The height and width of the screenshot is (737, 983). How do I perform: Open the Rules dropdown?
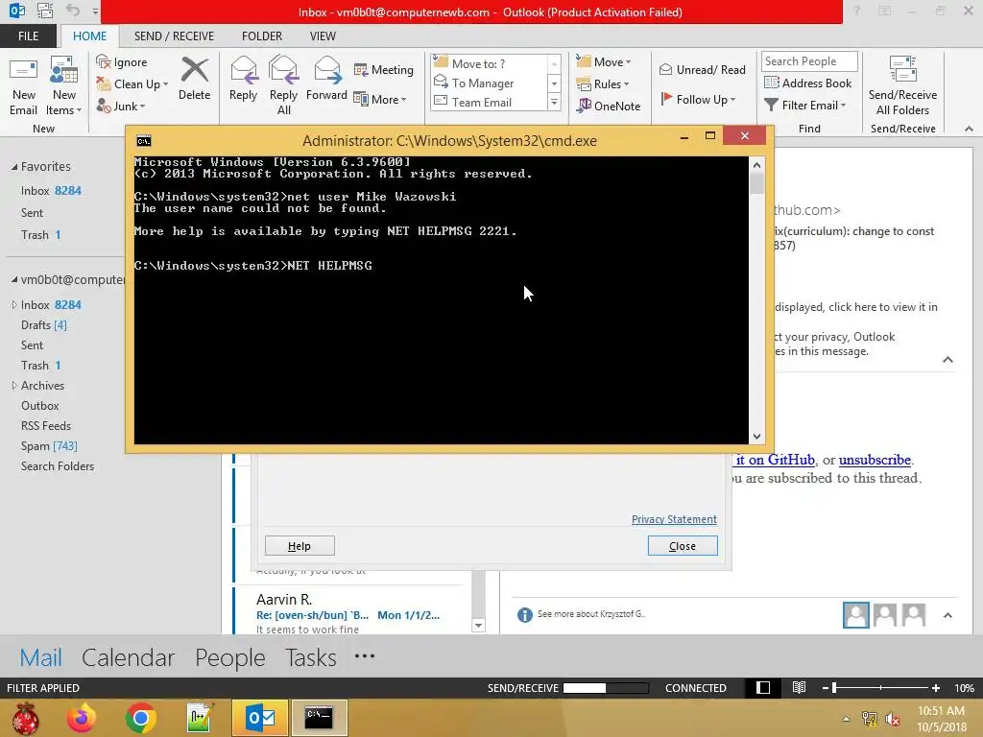click(x=603, y=84)
